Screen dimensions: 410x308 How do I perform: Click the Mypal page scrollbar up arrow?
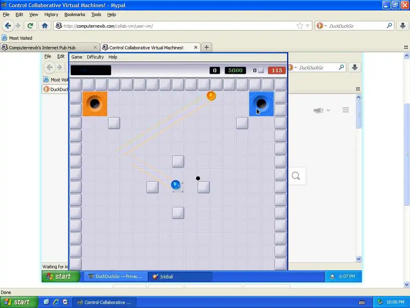406,55
